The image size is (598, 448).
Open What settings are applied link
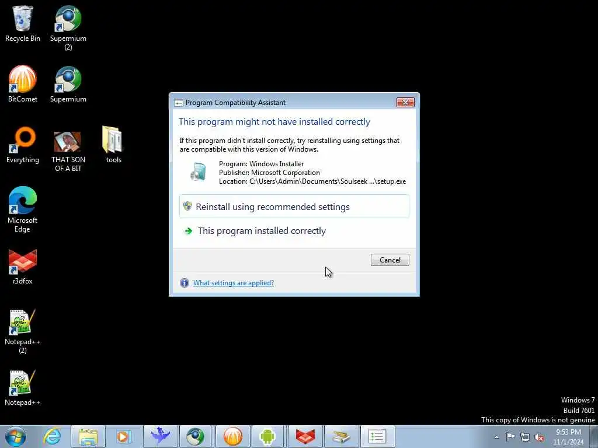tap(234, 283)
